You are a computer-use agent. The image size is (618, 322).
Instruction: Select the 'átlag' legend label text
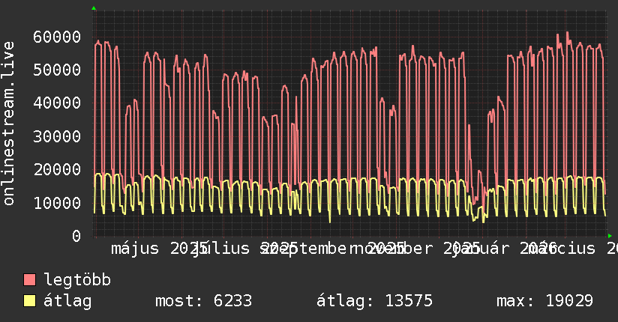(67, 302)
